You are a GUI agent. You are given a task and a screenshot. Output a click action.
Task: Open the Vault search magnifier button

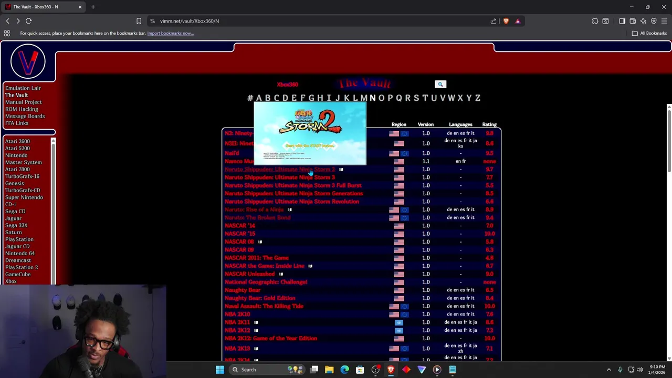click(x=440, y=84)
